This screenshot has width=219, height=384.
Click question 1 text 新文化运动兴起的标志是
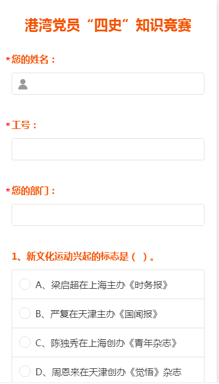click(x=78, y=256)
